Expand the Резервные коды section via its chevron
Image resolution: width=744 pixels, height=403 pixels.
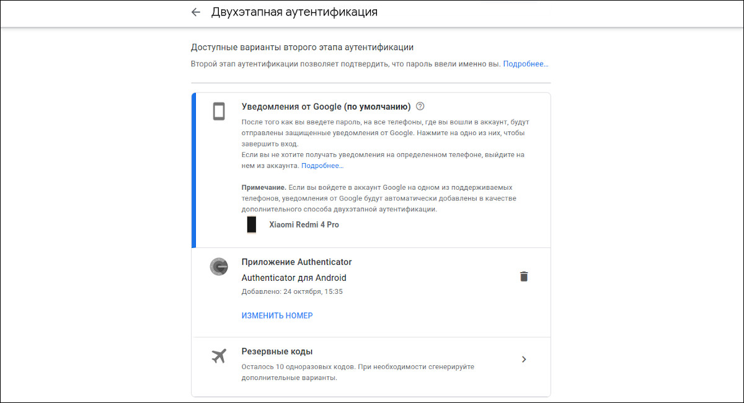[x=524, y=359]
